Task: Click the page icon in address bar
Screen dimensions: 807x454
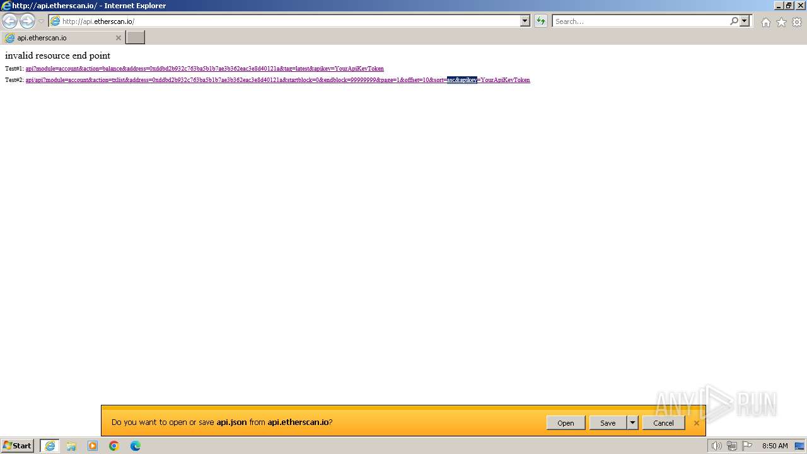Action: pos(55,21)
